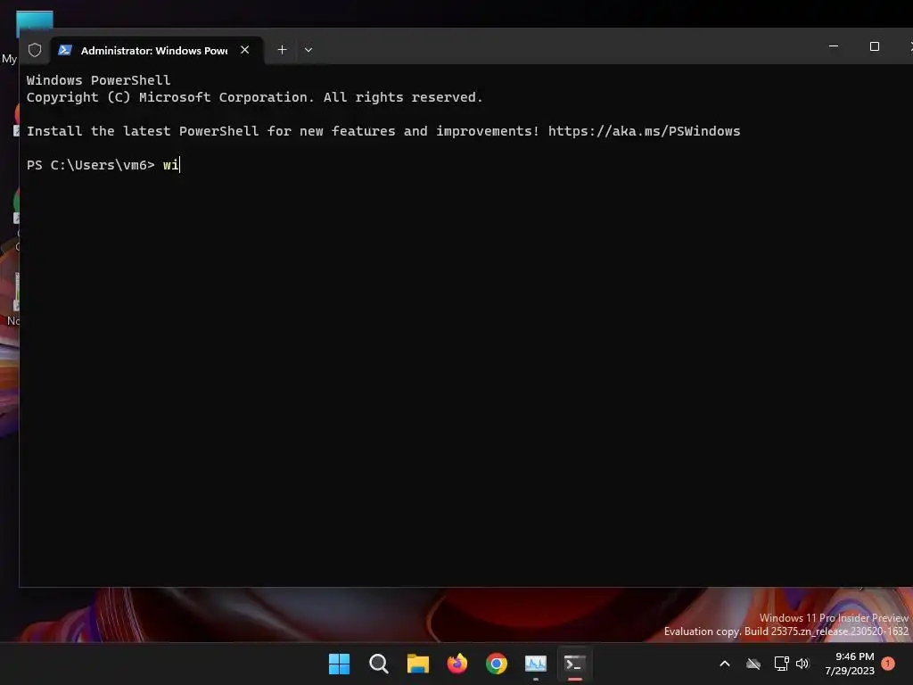
Task: Click the PowerShell icon on the tab
Action: pyautogui.click(x=65, y=50)
